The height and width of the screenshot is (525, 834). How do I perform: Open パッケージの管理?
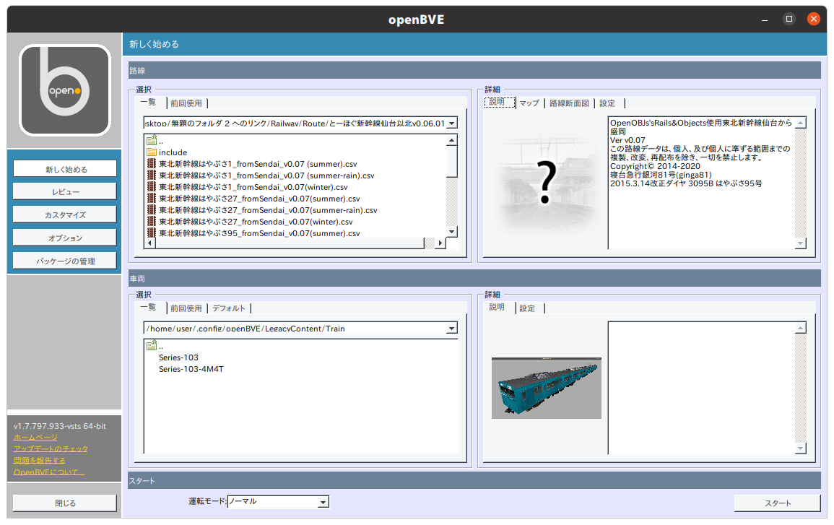point(65,261)
